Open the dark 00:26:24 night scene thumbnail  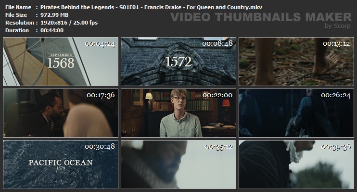[x=296, y=113]
